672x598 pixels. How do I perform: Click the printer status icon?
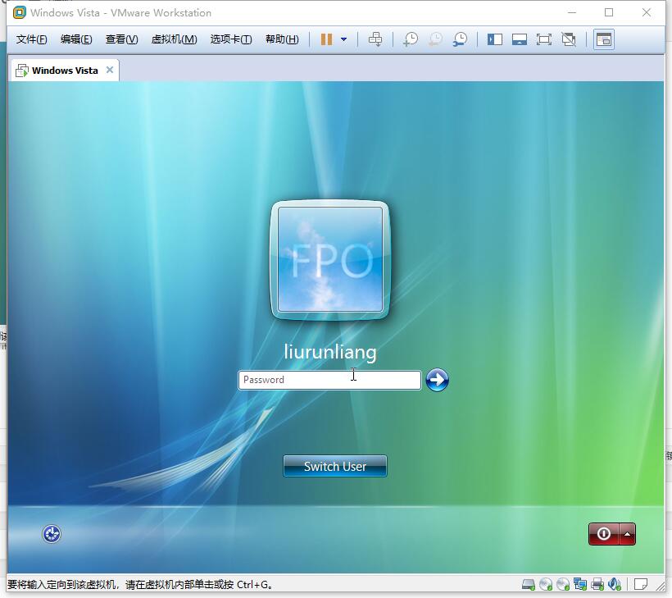click(597, 584)
